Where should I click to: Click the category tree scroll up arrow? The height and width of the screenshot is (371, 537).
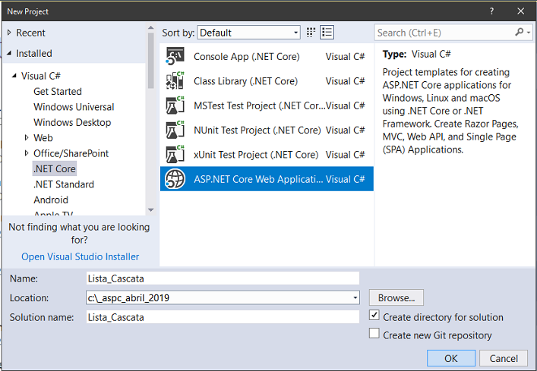point(150,27)
